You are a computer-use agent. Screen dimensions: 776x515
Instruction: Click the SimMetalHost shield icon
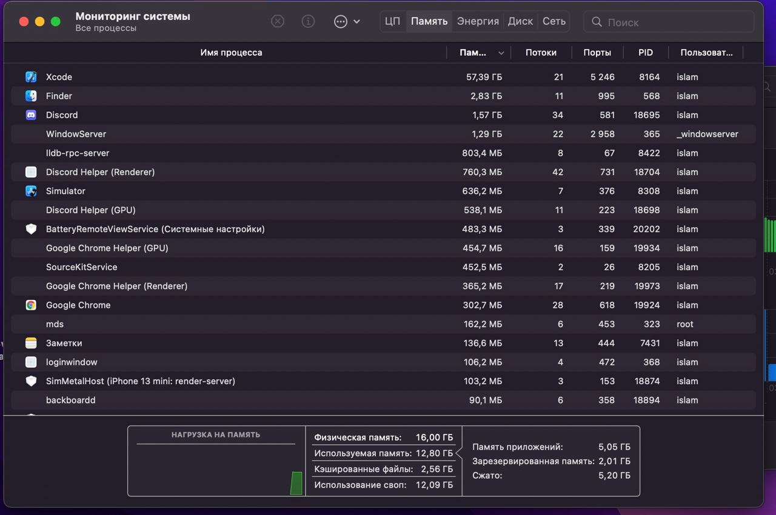31,381
